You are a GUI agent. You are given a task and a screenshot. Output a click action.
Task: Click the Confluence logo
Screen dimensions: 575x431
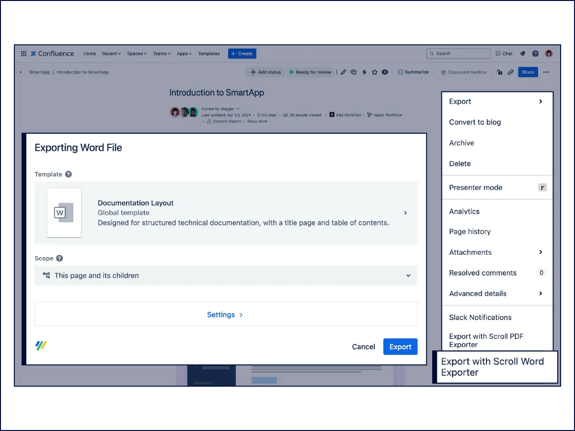click(x=52, y=54)
